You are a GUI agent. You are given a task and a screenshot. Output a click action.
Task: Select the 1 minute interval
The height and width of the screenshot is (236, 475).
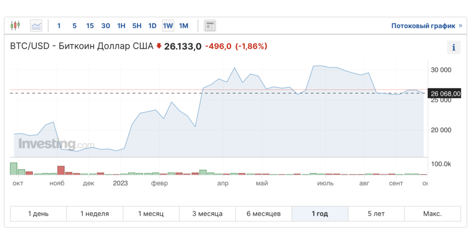coord(59,26)
